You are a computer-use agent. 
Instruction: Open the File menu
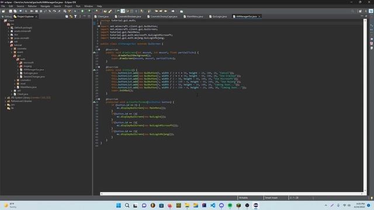pyautogui.click(x=3, y=6)
